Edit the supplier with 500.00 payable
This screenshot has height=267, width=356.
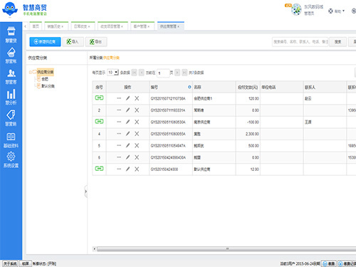click(x=127, y=145)
